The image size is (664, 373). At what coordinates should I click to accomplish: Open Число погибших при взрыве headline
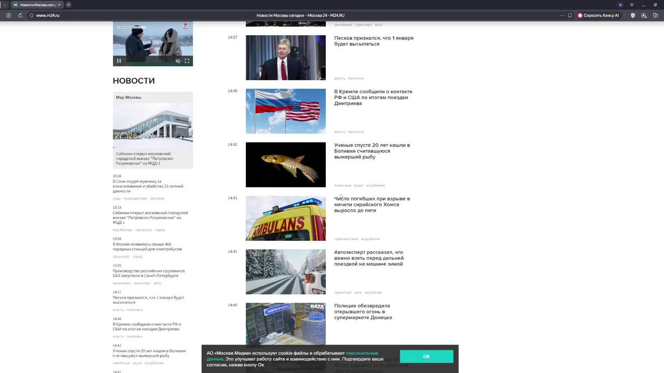[x=372, y=205]
